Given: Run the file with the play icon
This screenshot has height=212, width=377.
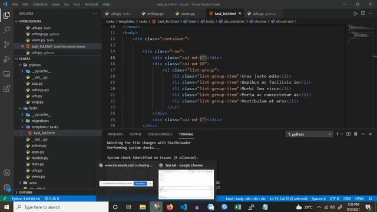Looking at the screenshot, I should pos(355,14).
